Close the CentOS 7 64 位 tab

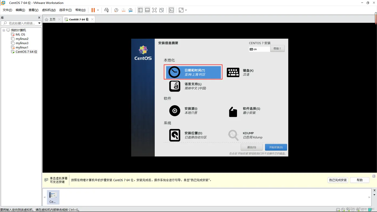tap(92, 19)
